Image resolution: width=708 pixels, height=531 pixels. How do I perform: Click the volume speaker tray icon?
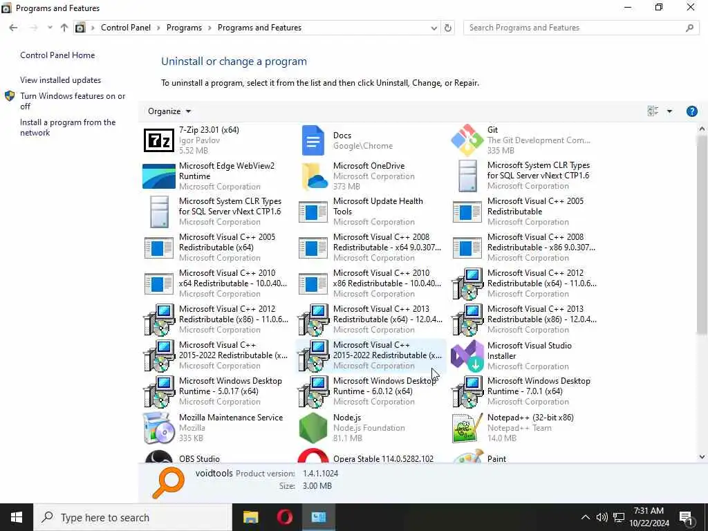(602, 517)
